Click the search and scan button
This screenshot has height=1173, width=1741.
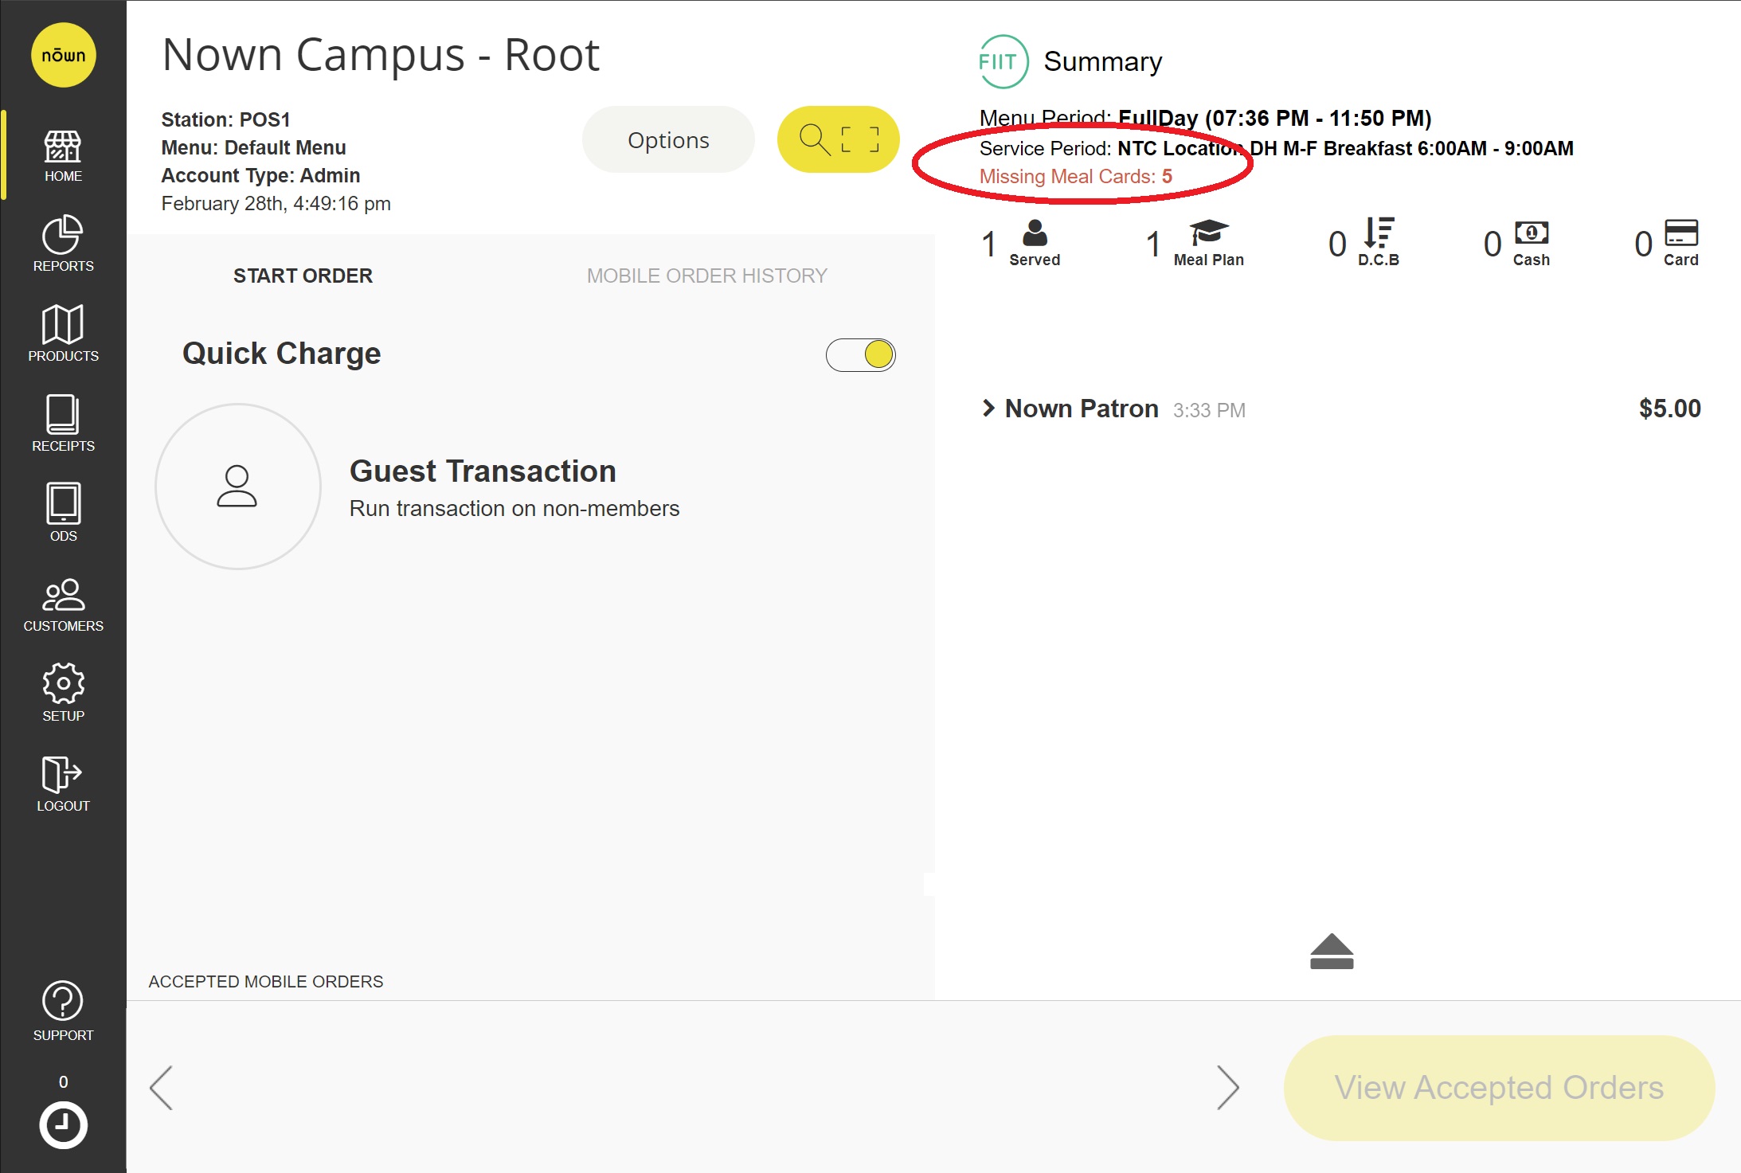(x=838, y=139)
